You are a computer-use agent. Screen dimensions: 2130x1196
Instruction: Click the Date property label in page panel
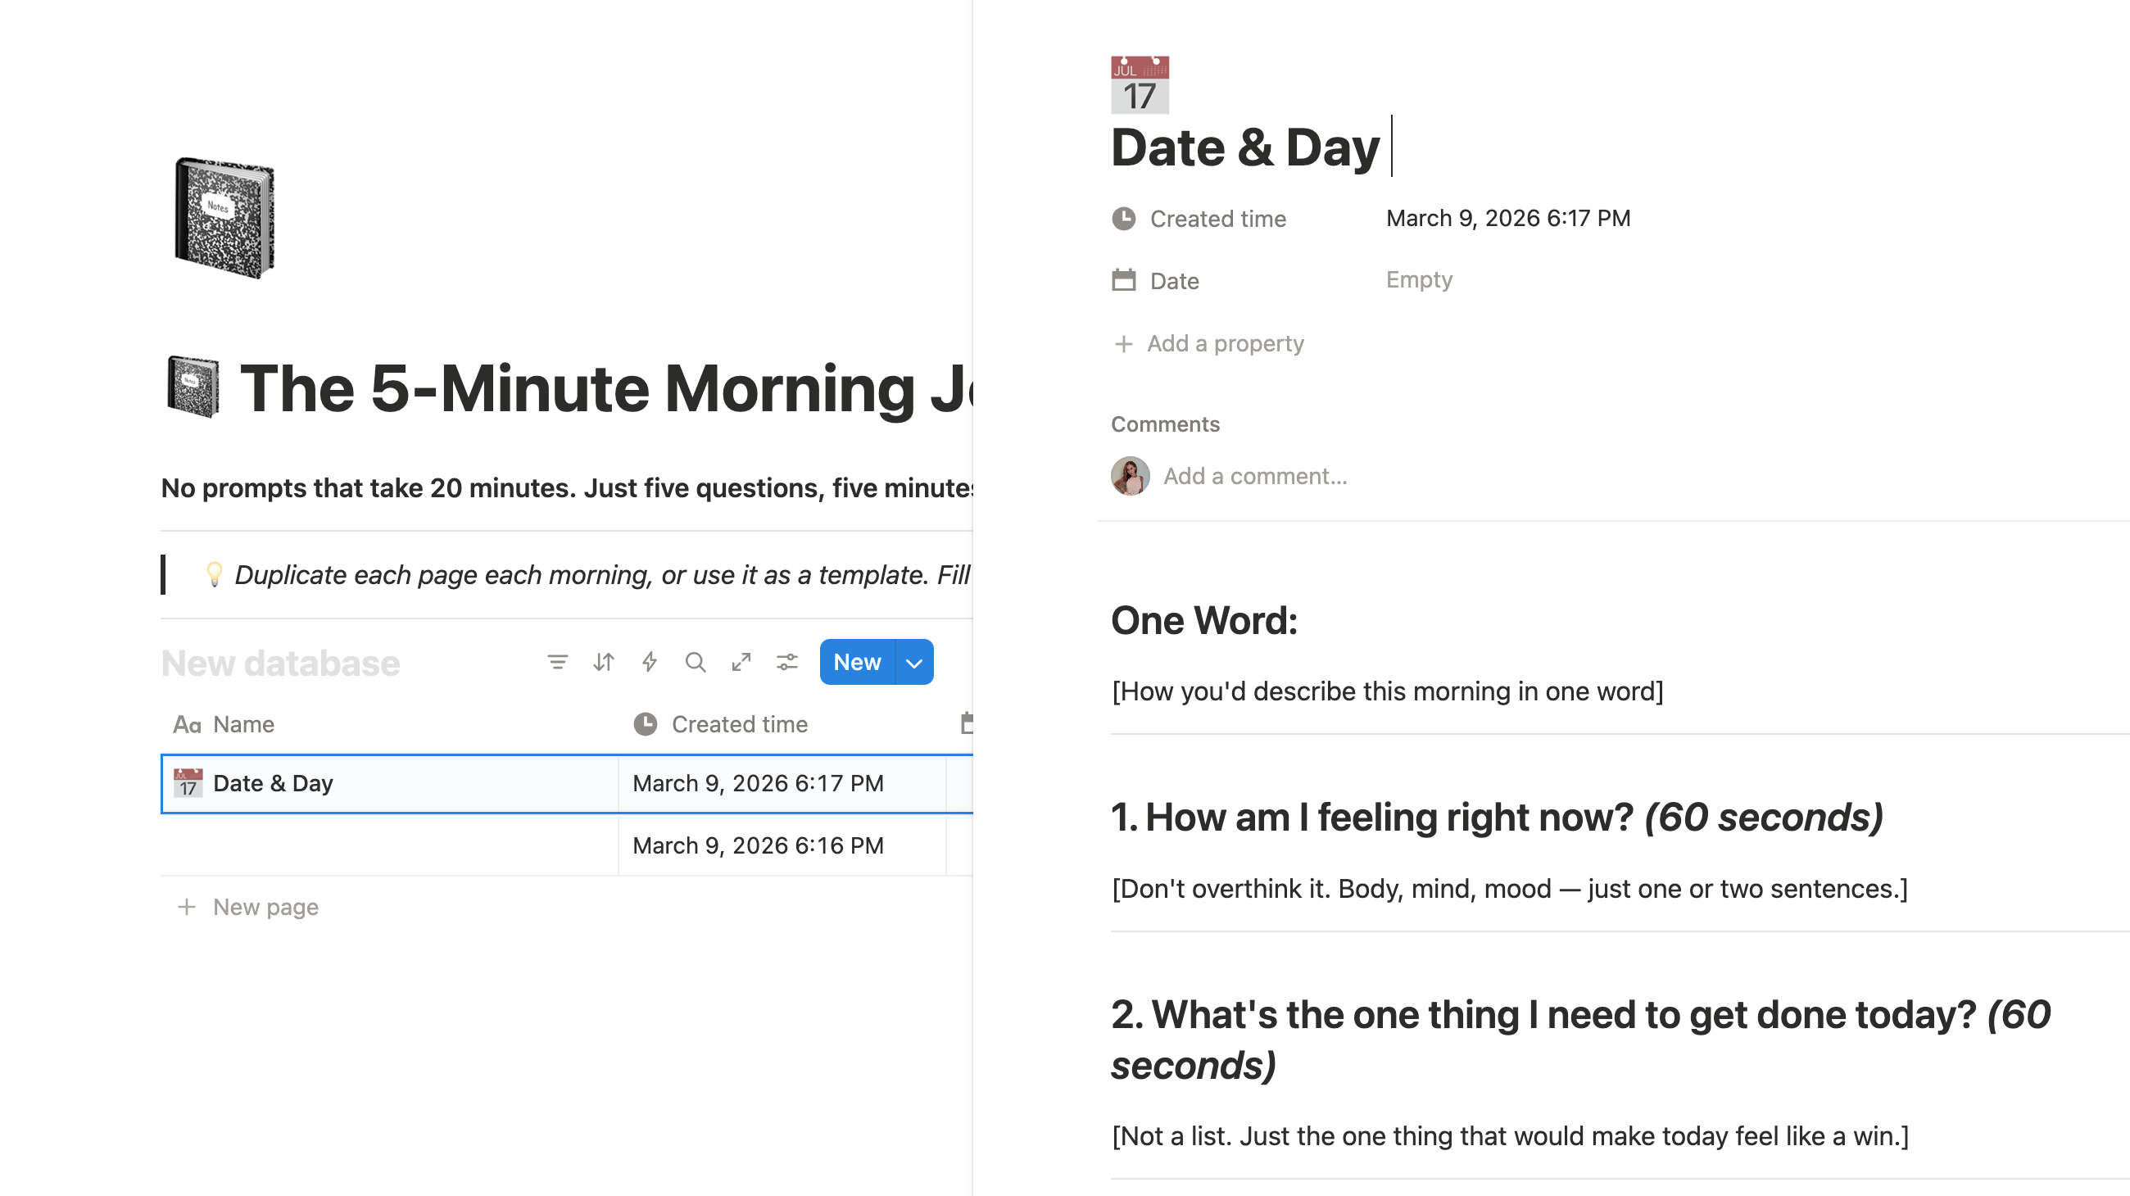1173,281
